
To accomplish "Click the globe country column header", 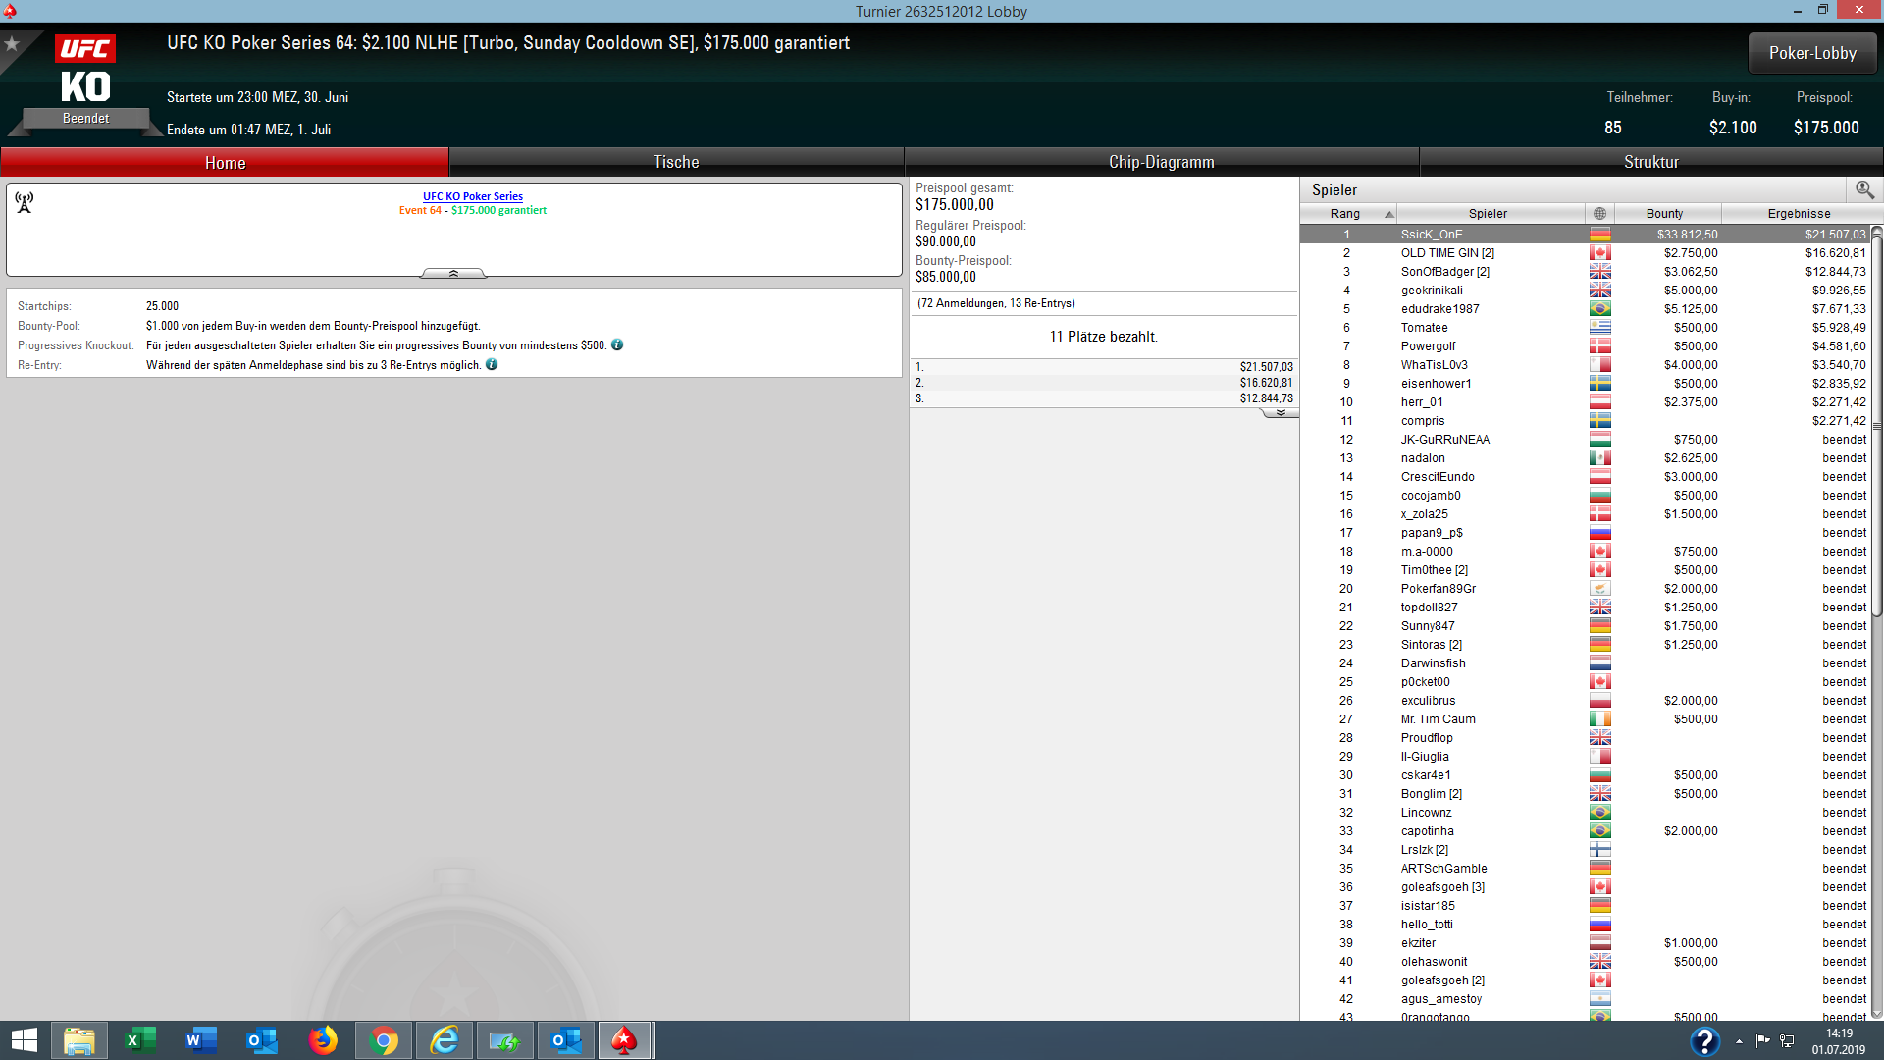I will (1599, 214).
